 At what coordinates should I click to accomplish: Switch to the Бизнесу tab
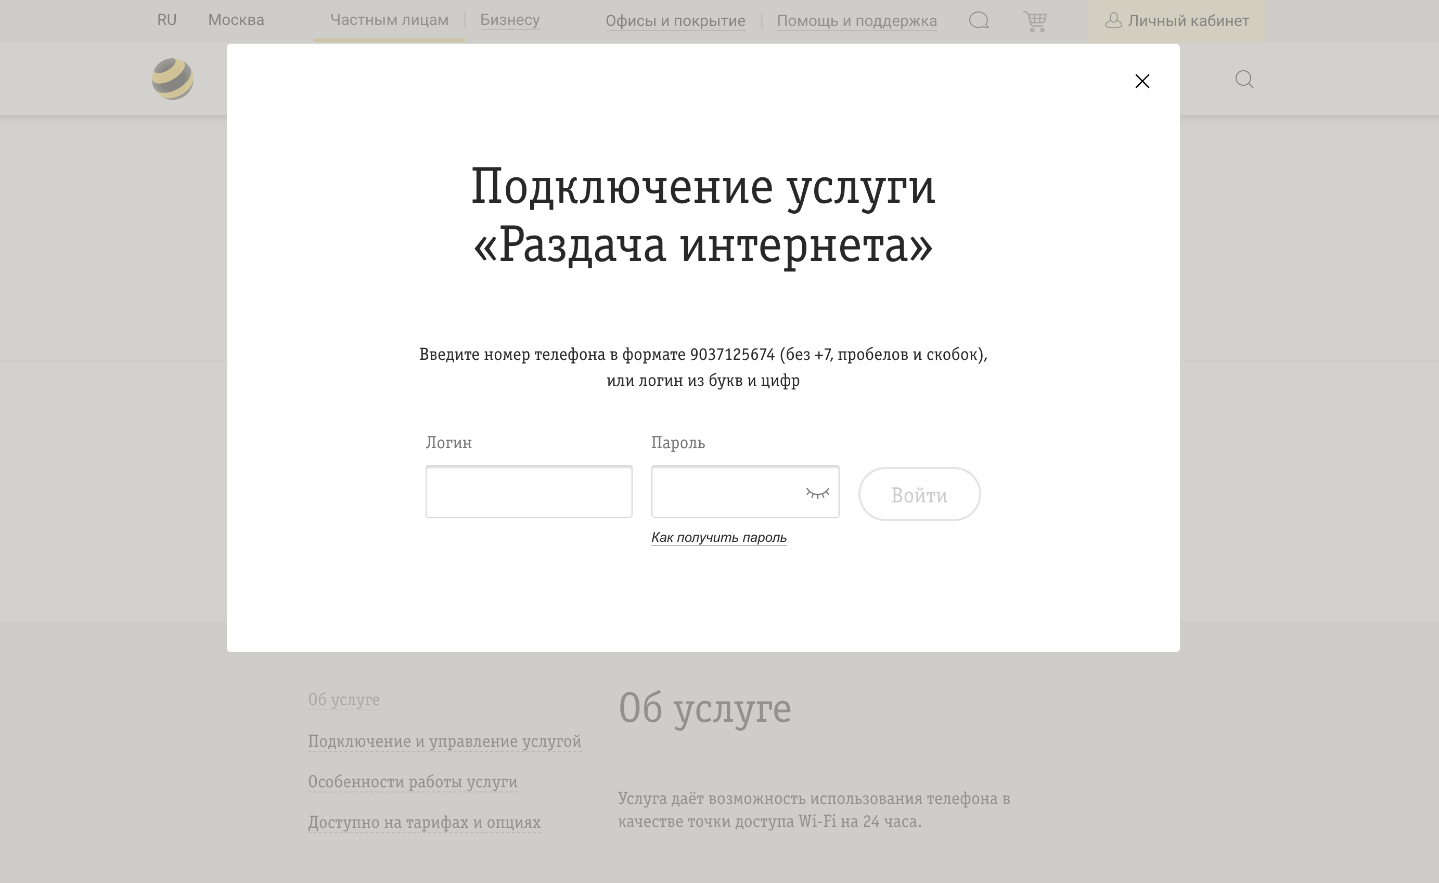tap(509, 21)
